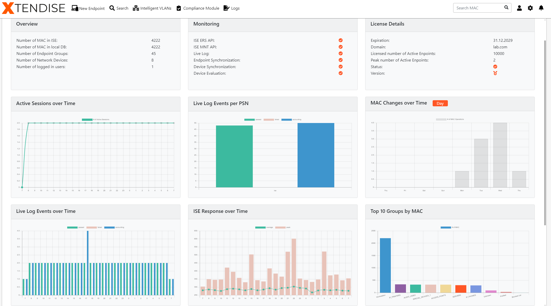Open the Intelligent VLANs menu
551x306 pixels.
tap(156, 8)
